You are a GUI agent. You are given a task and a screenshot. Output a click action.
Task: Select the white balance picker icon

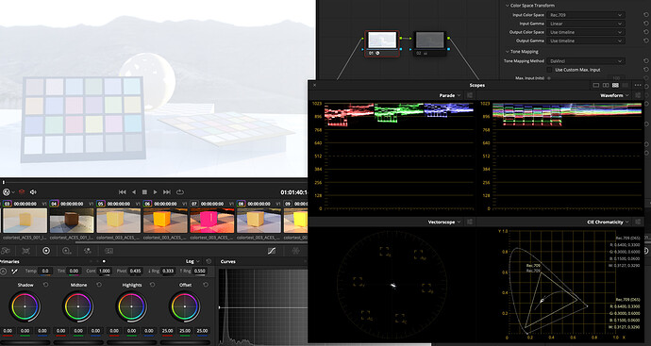point(14,271)
